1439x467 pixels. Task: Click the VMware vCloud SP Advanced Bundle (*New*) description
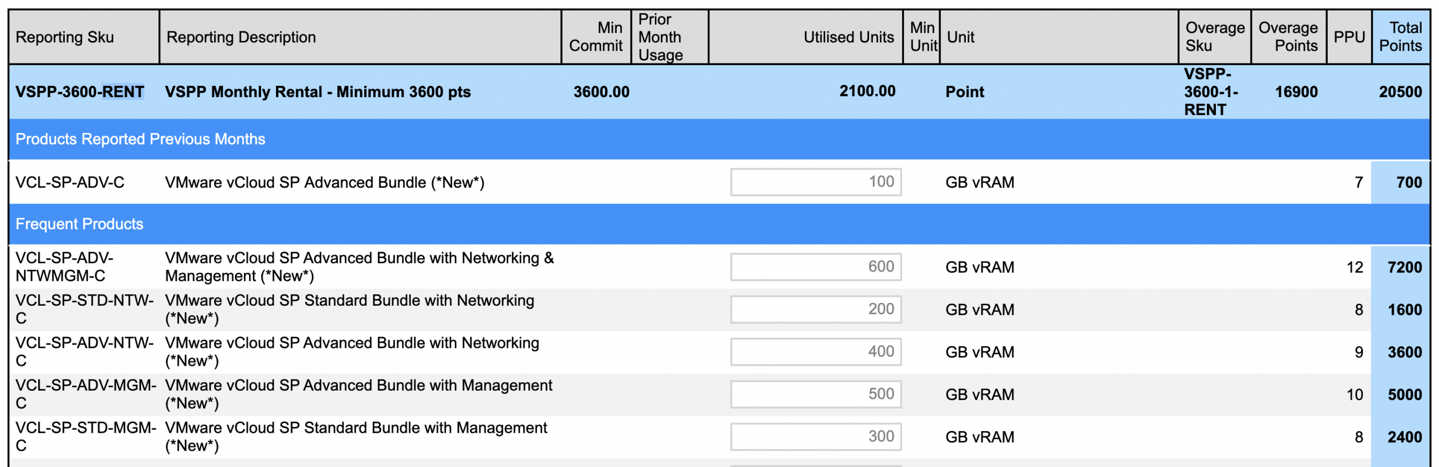[x=324, y=182]
